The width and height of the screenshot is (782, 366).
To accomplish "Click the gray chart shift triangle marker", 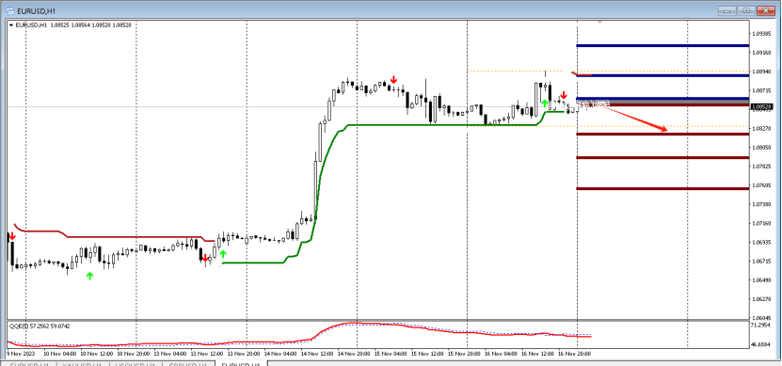I will pos(600,23).
